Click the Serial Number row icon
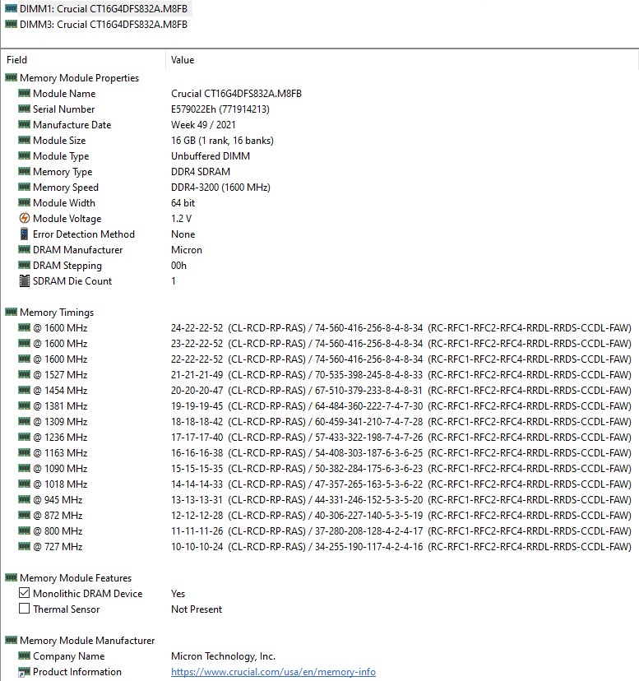The image size is (639, 681). click(x=25, y=109)
